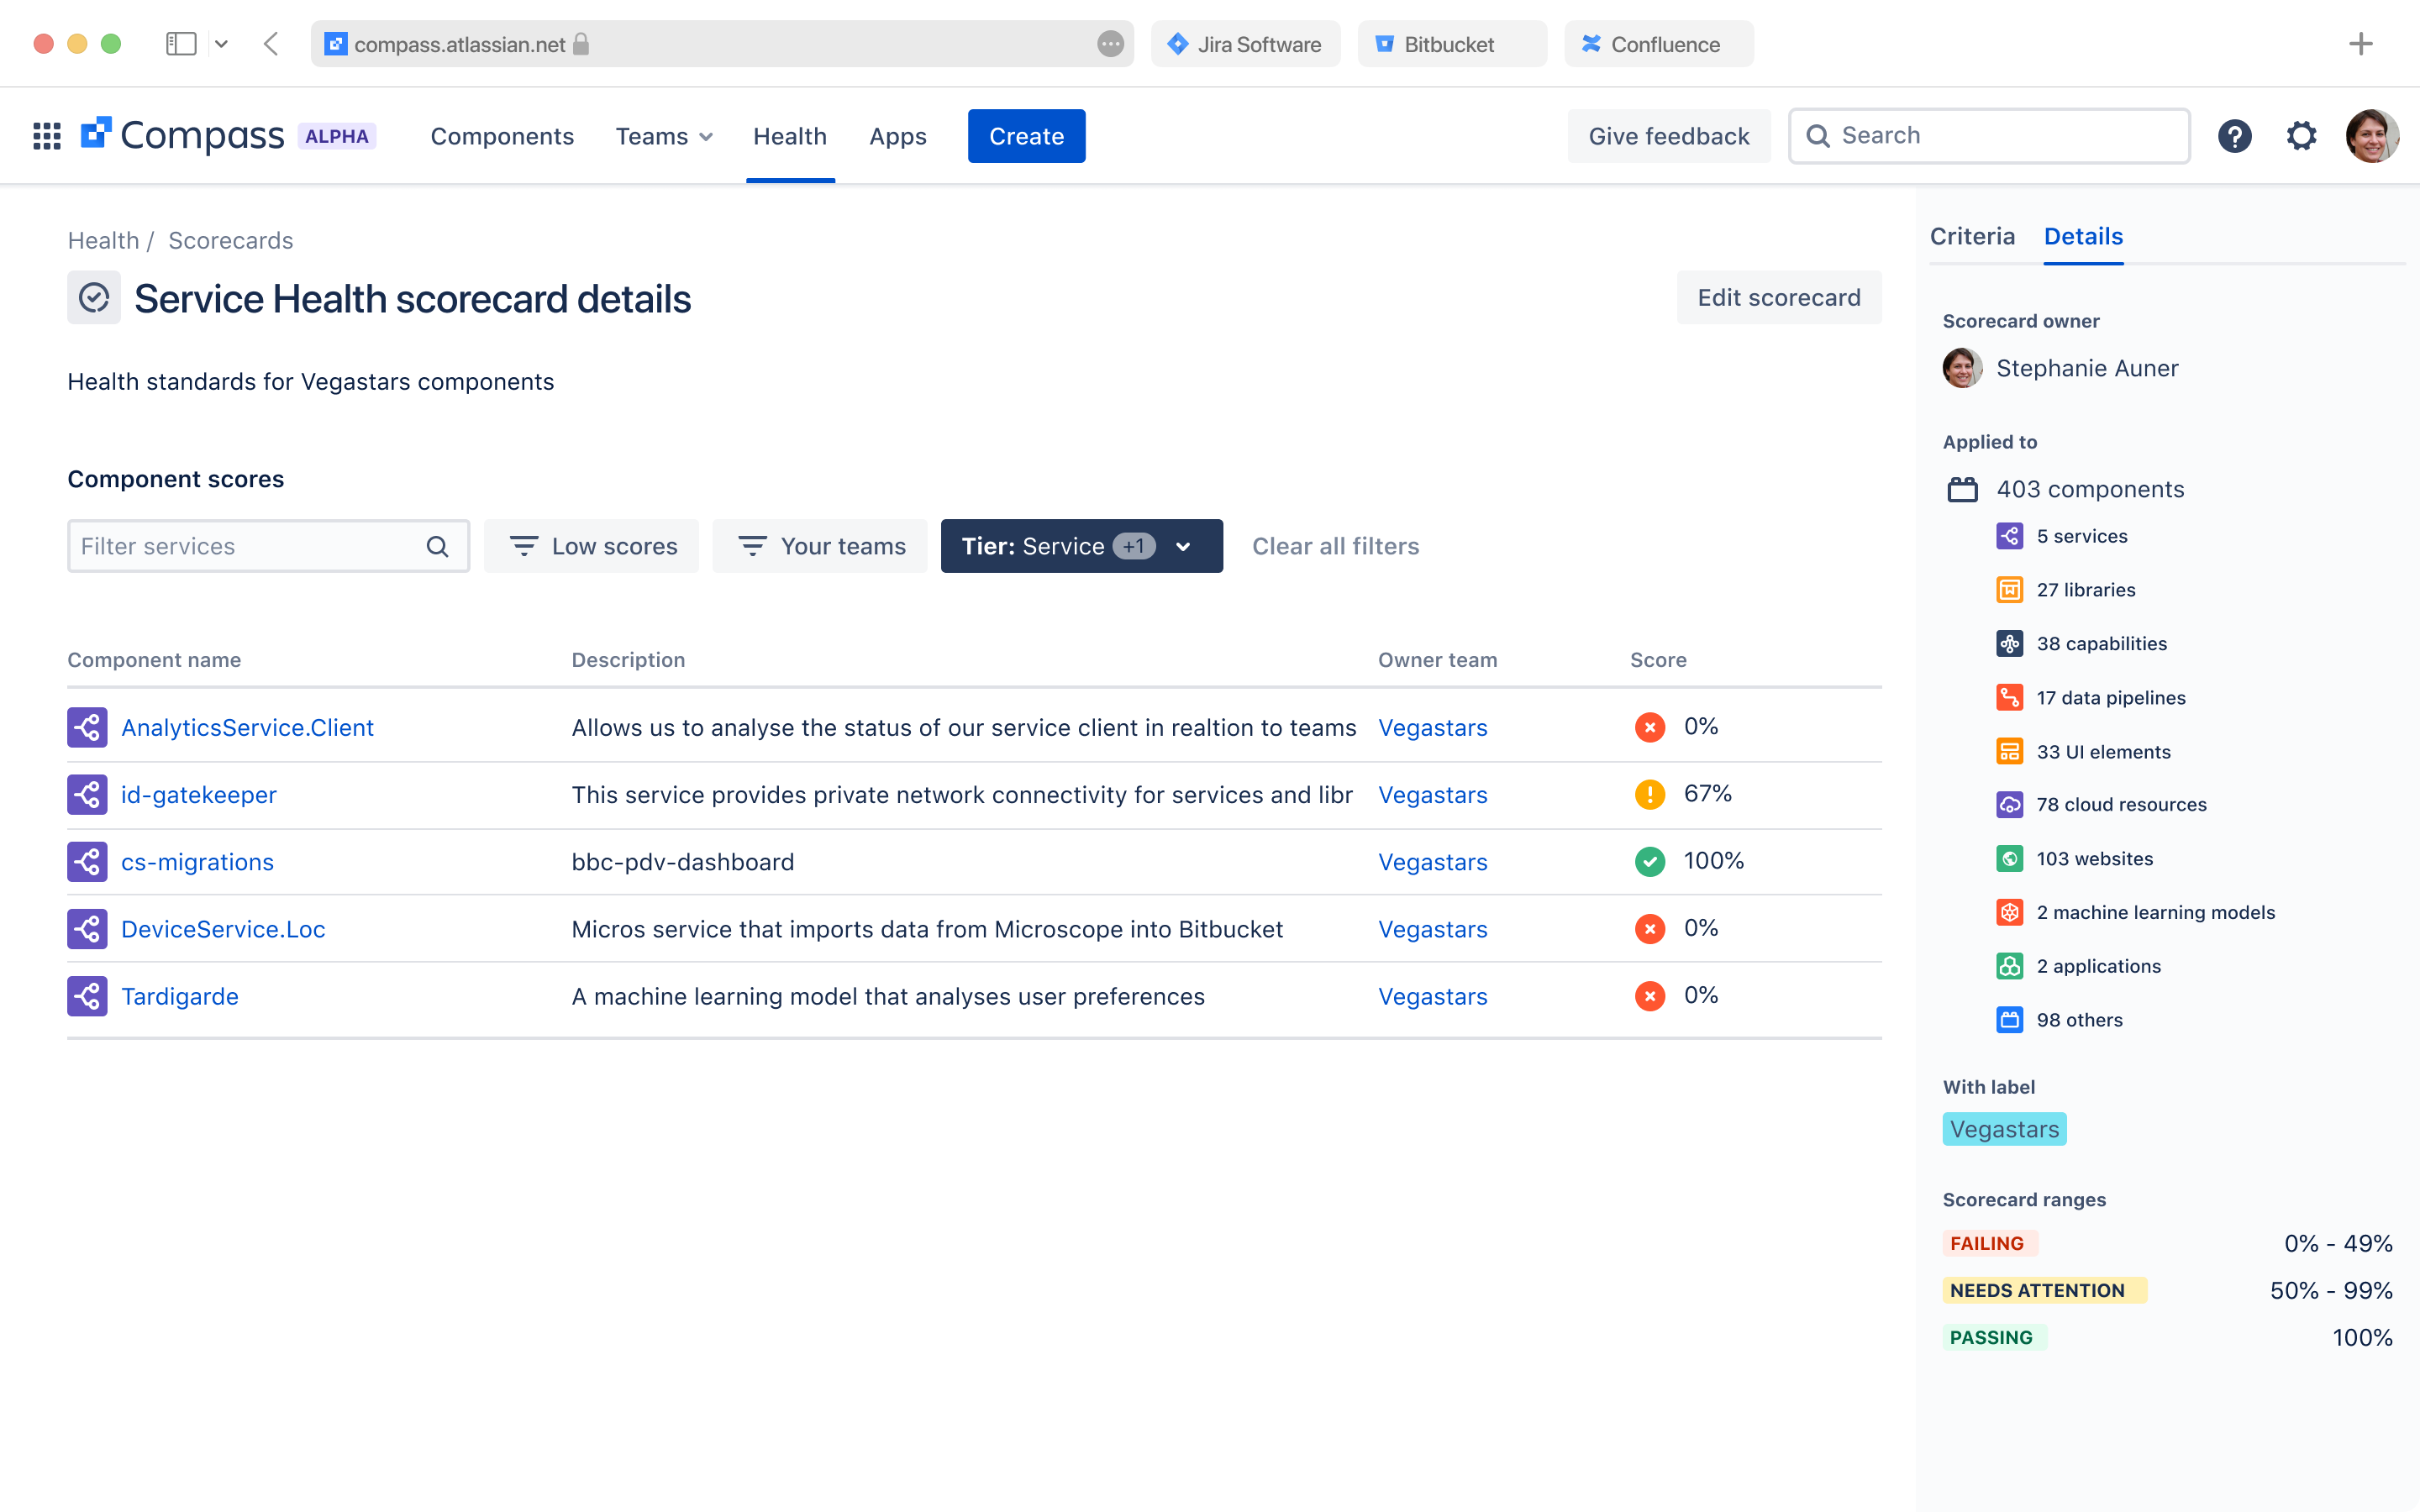Open Compass settings via gear icon

click(x=2302, y=135)
